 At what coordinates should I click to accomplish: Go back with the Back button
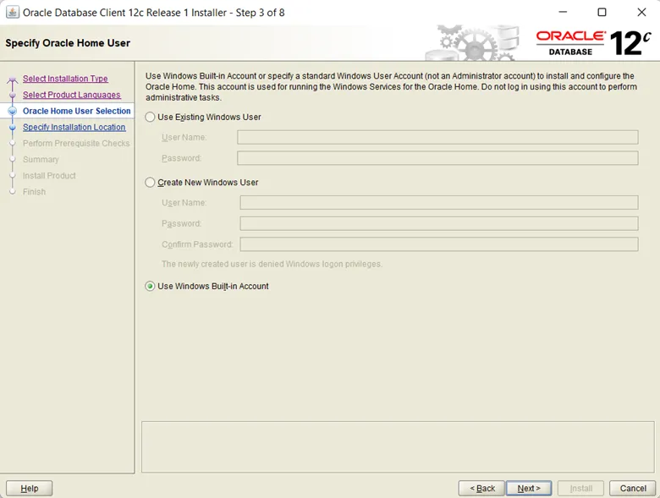pyautogui.click(x=481, y=489)
